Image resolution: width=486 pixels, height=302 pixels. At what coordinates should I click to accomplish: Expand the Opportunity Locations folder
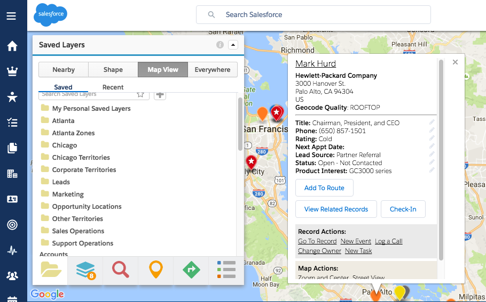[x=81, y=207]
